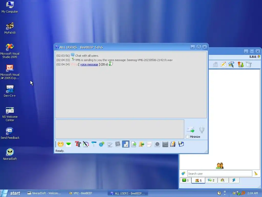Image resolution: width=262 pixels, height=197 pixels.
Task: Click the wand tools icon in main window
Action: click(x=231, y=64)
